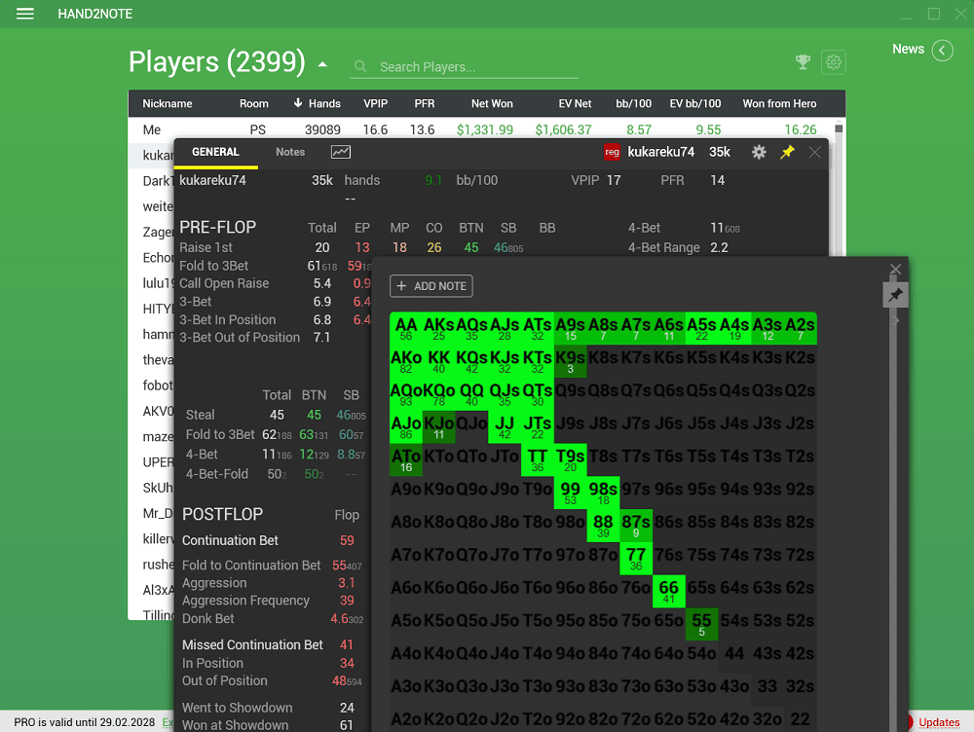Click the 66 hand cell

pyautogui.click(x=669, y=591)
